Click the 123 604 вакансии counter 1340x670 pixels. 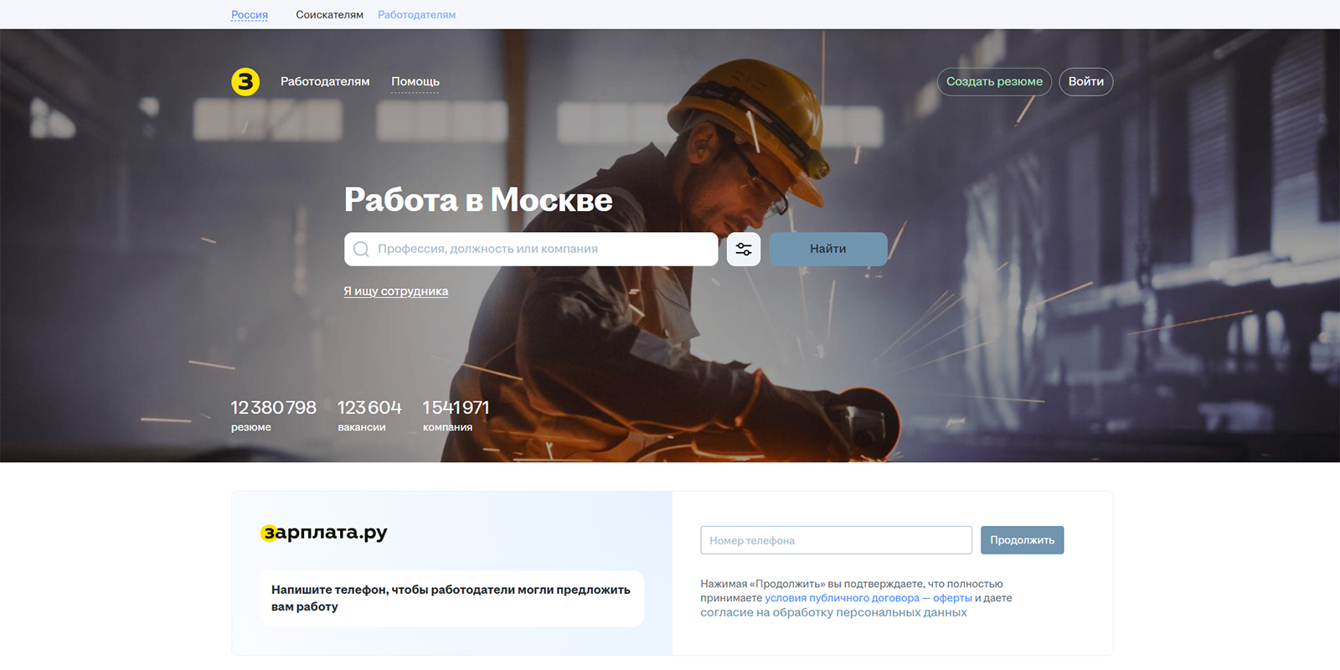pyautogui.click(x=370, y=415)
